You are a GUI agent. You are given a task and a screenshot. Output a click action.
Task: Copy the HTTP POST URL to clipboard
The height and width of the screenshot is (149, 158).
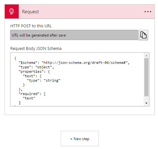point(143,35)
